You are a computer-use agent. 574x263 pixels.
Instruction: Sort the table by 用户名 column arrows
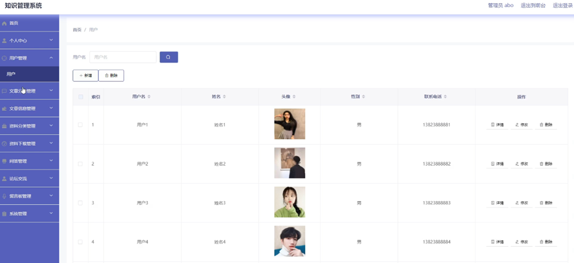(x=149, y=97)
